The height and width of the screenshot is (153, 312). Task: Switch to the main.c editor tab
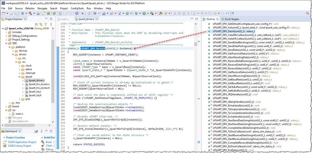[63, 19]
